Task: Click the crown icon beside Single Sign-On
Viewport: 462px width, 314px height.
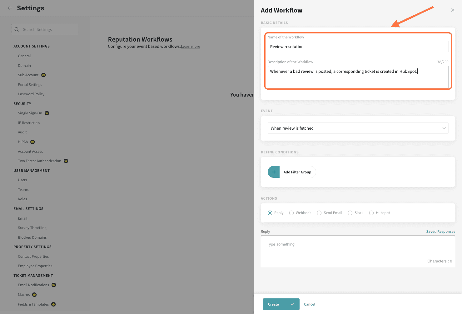Action: pyautogui.click(x=47, y=113)
